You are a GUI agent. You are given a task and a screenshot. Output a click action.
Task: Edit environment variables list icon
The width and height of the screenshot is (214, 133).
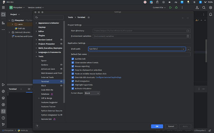(188, 36)
